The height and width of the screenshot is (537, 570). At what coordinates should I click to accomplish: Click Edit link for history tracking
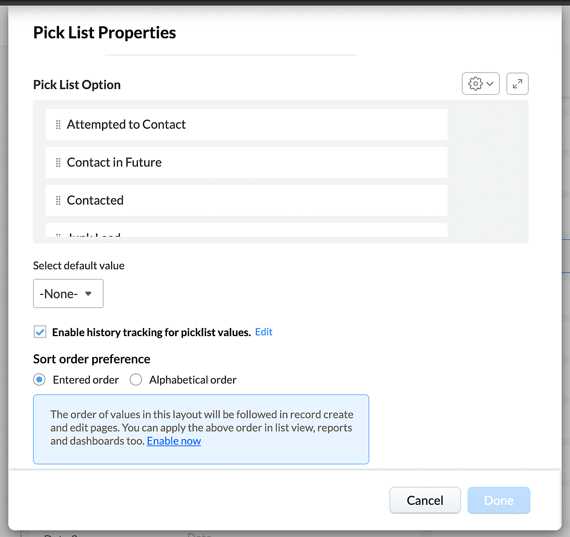pos(264,332)
